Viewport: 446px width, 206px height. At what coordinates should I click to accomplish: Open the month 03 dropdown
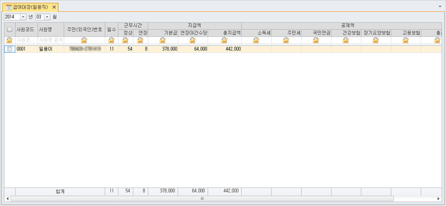click(x=47, y=17)
